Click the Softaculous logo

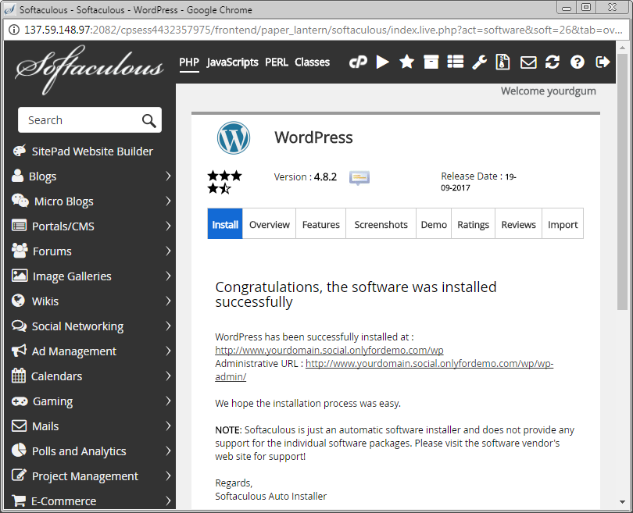pos(89,69)
